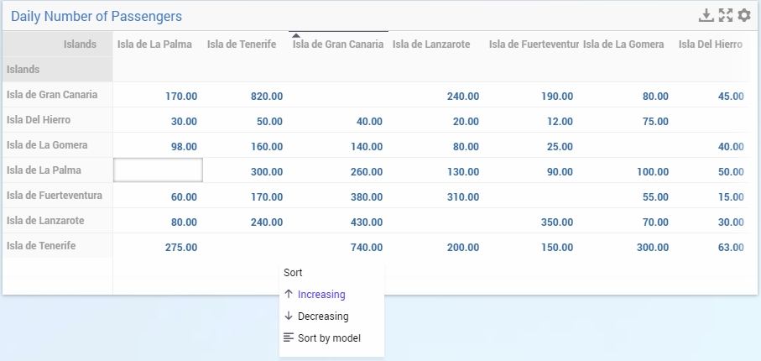The height and width of the screenshot is (361, 761).
Task: Select the 740.00 cell in Tenerife row
Action: click(366, 248)
